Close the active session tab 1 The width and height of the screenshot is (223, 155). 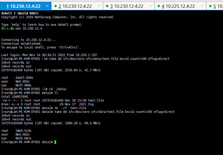[47, 6]
